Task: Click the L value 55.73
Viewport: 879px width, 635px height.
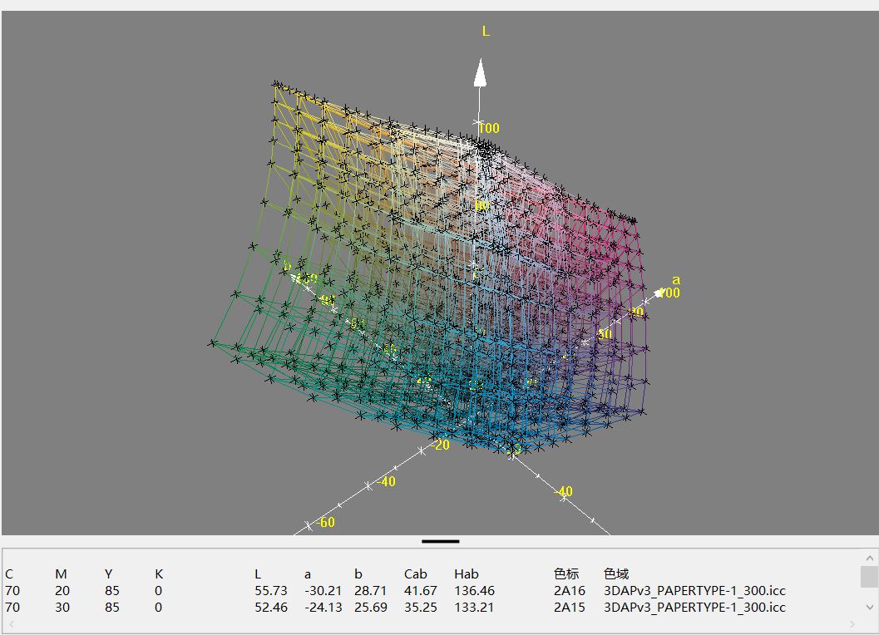Action: tap(271, 591)
